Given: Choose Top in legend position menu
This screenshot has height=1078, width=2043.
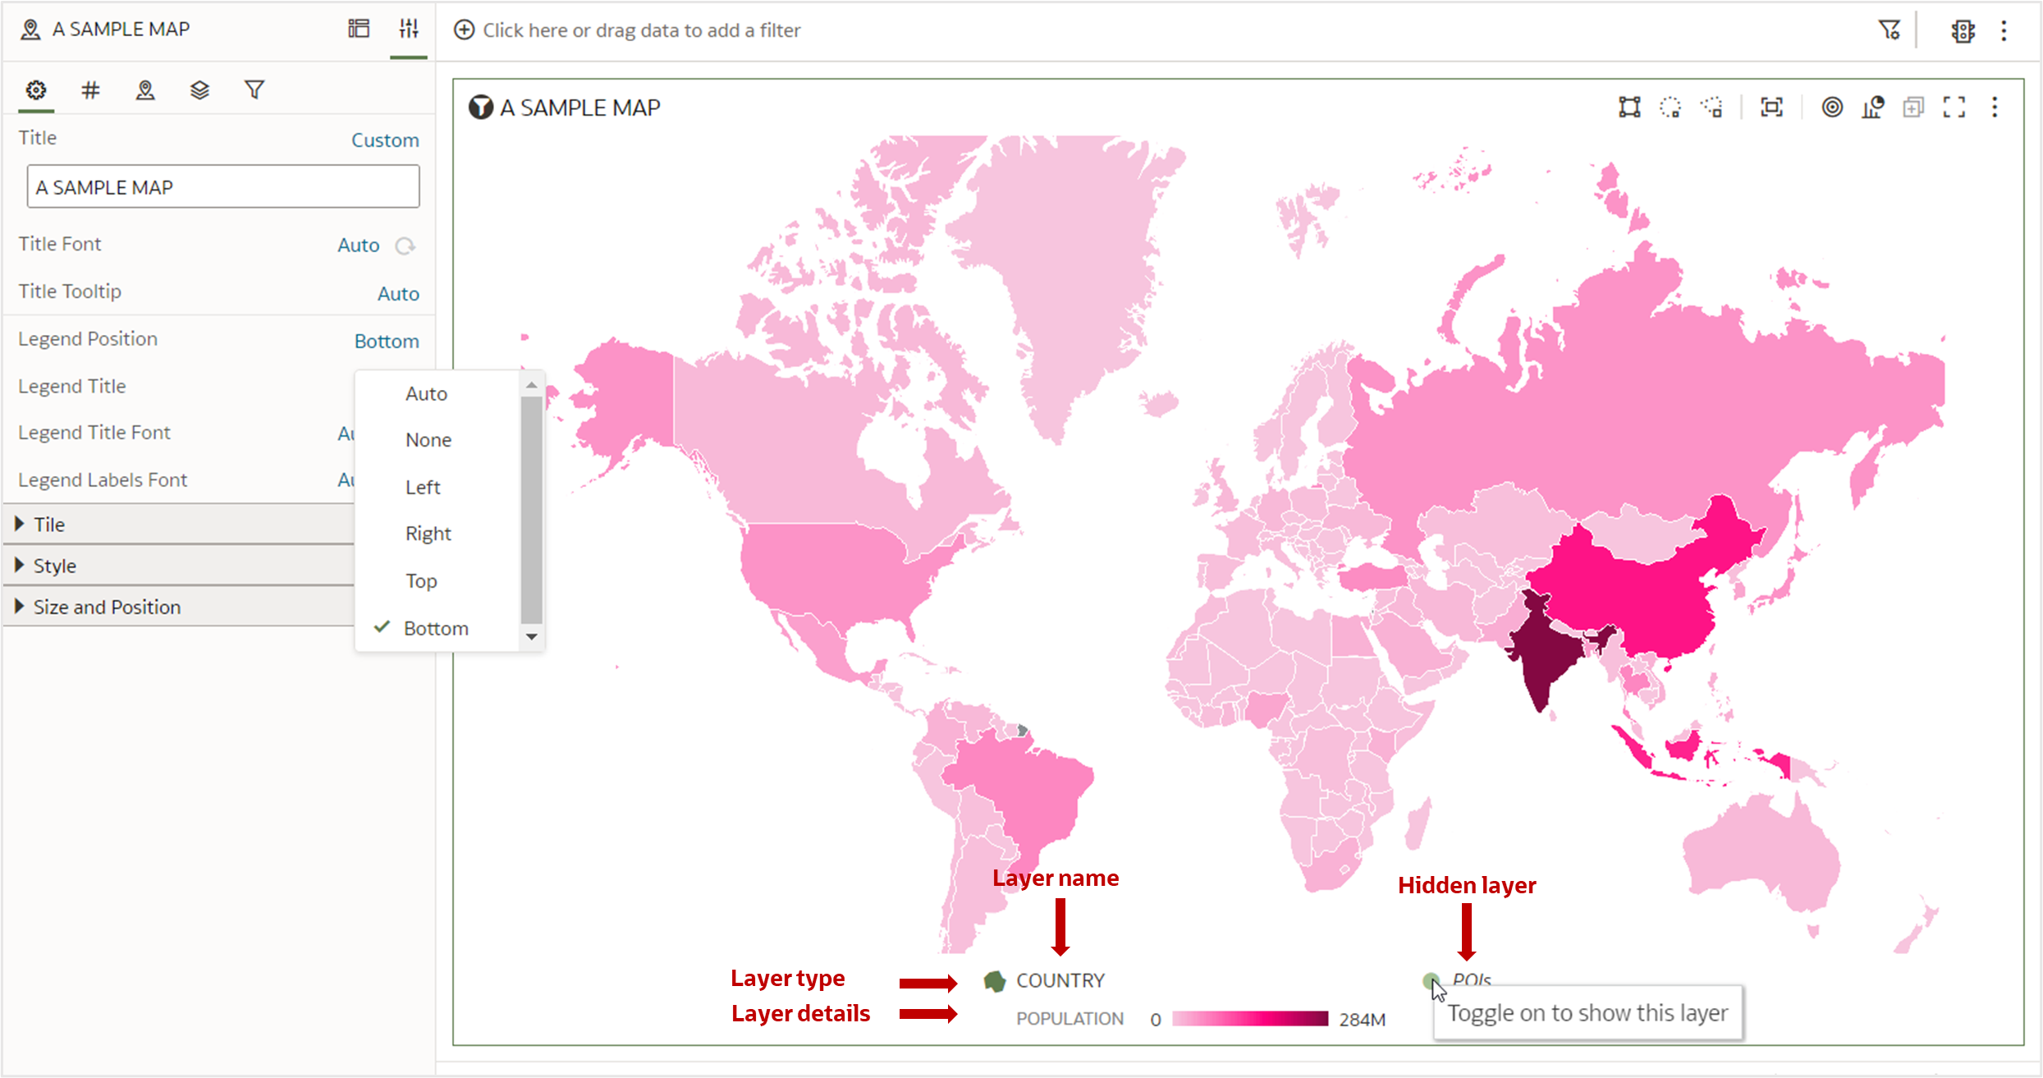Looking at the screenshot, I should click(x=421, y=581).
